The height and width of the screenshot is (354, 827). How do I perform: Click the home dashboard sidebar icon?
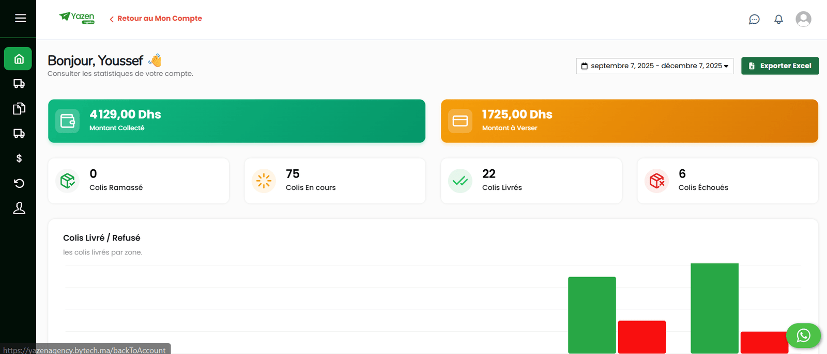pos(19,59)
